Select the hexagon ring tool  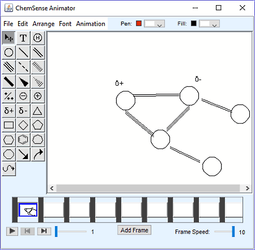coord(8,140)
